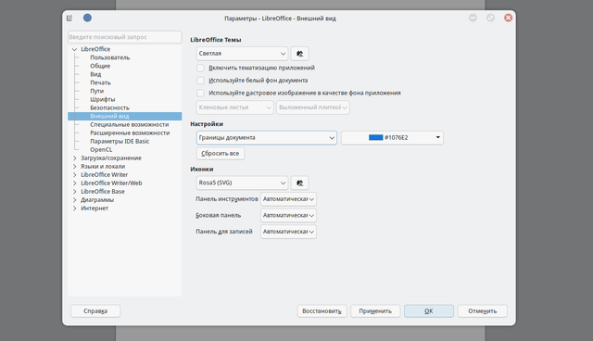Screen dimensions: 593x341
Task: Click the Сбросить все button
Action: [x=221, y=154]
